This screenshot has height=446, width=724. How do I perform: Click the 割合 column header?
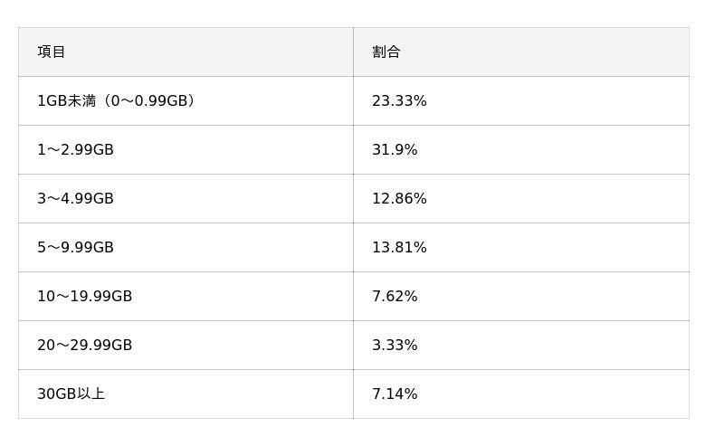tap(386, 52)
